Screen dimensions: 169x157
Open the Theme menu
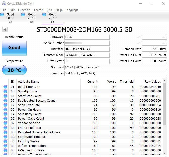38,10
